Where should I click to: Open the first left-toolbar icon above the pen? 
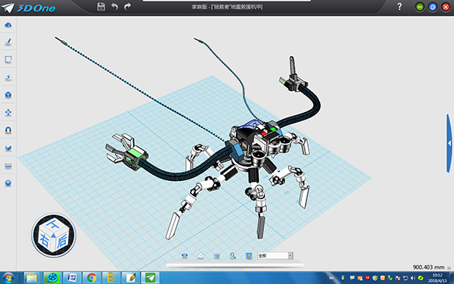coord(8,25)
